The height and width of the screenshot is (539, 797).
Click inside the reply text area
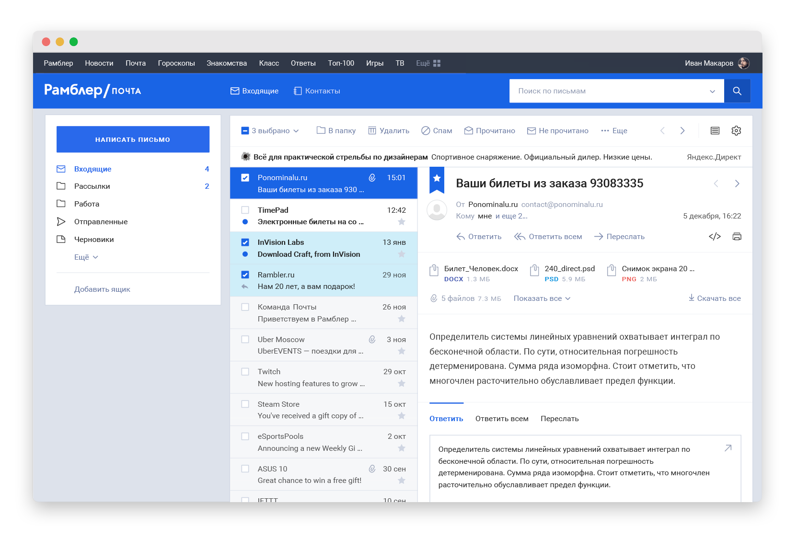click(585, 469)
